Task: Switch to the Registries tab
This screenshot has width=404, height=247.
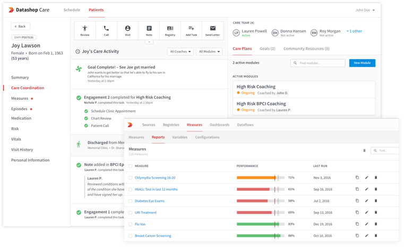Action: pyautogui.click(x=171, y=125)
